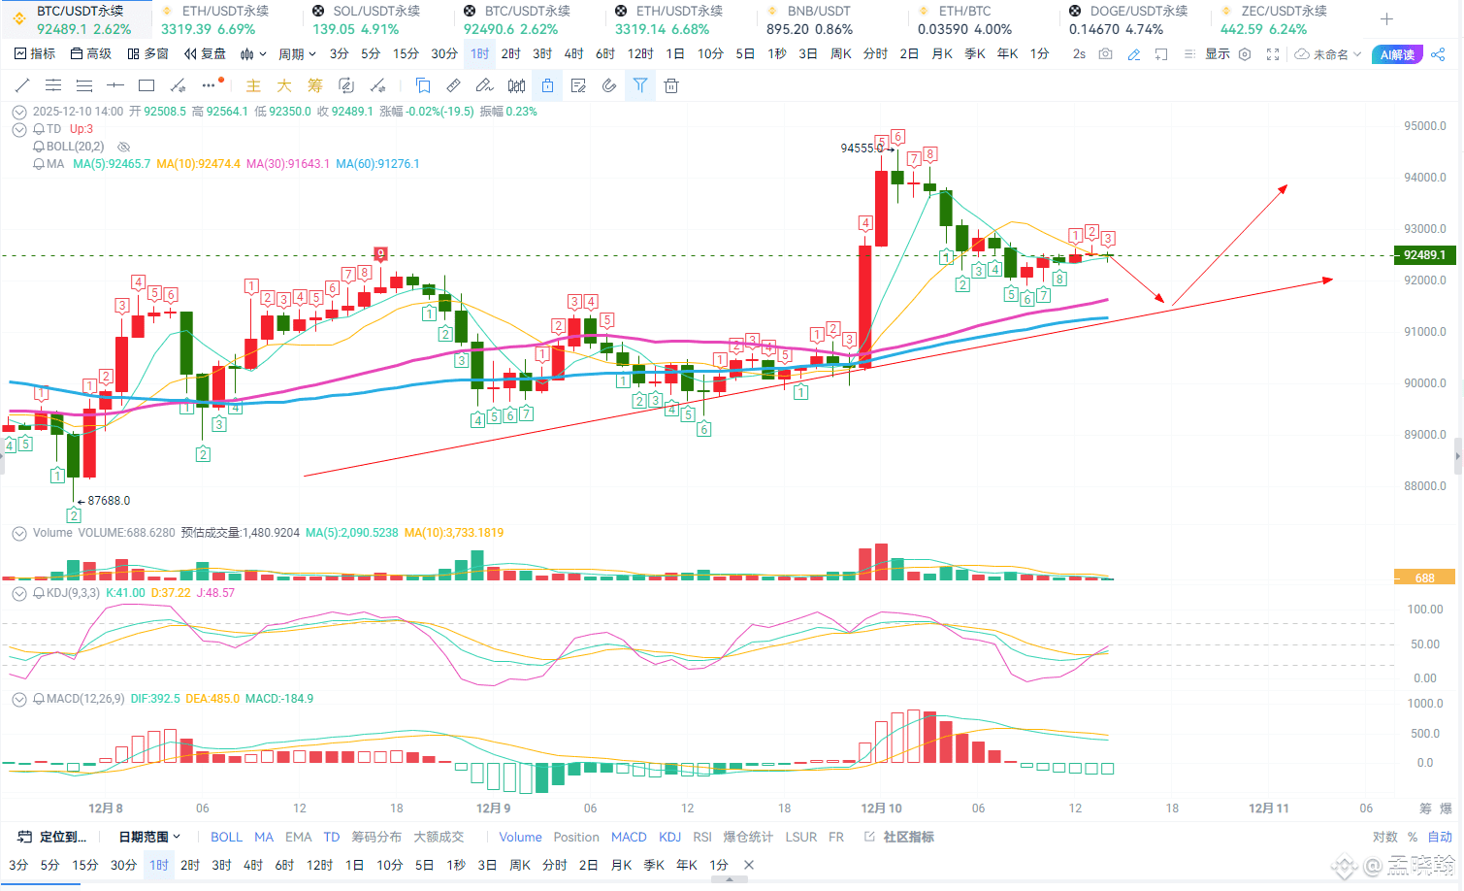Image resolution: width=1464 pixels, height=891 pixels.
Task: Toggle RSI in bottom indicator bar
Action: click(702, 837)
